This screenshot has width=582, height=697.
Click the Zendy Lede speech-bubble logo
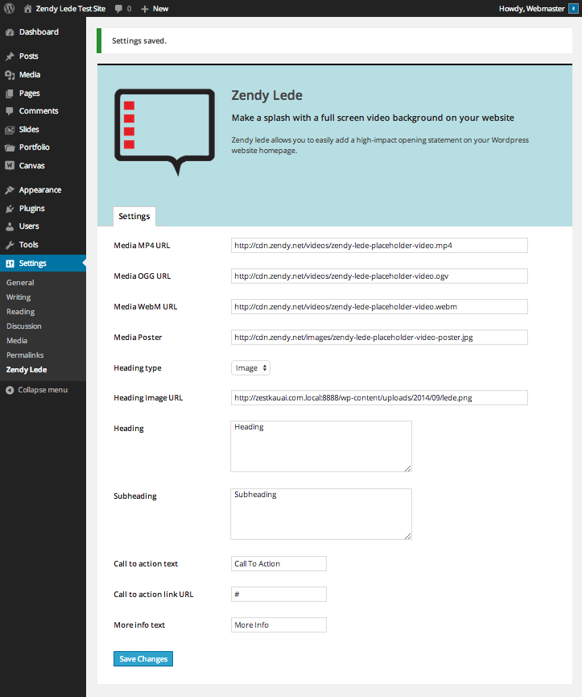[165, 132]
